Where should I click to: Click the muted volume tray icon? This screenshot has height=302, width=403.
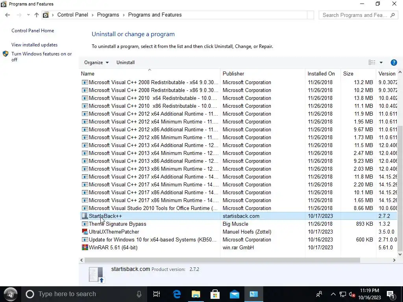click(352, 294)
